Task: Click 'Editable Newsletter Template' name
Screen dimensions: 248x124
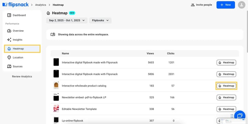Action: pos(79,109)
